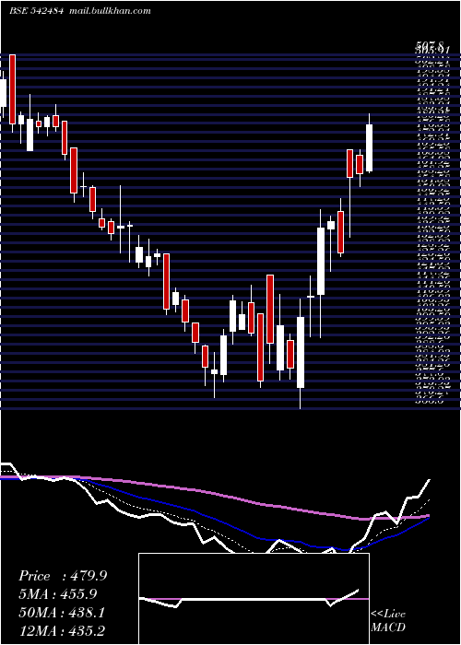461x645 pixels.
Task: Click the topmost price axis label
Action: pos(430,44)
